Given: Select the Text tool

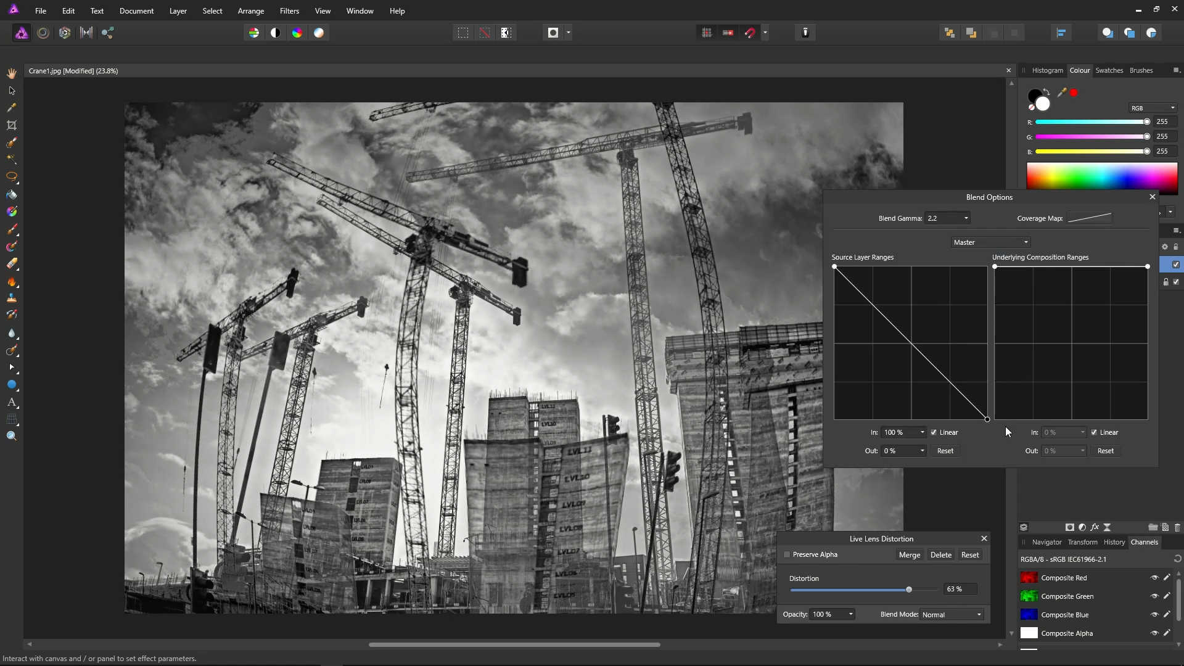Looking at the screenshot, I should [12, 402].
